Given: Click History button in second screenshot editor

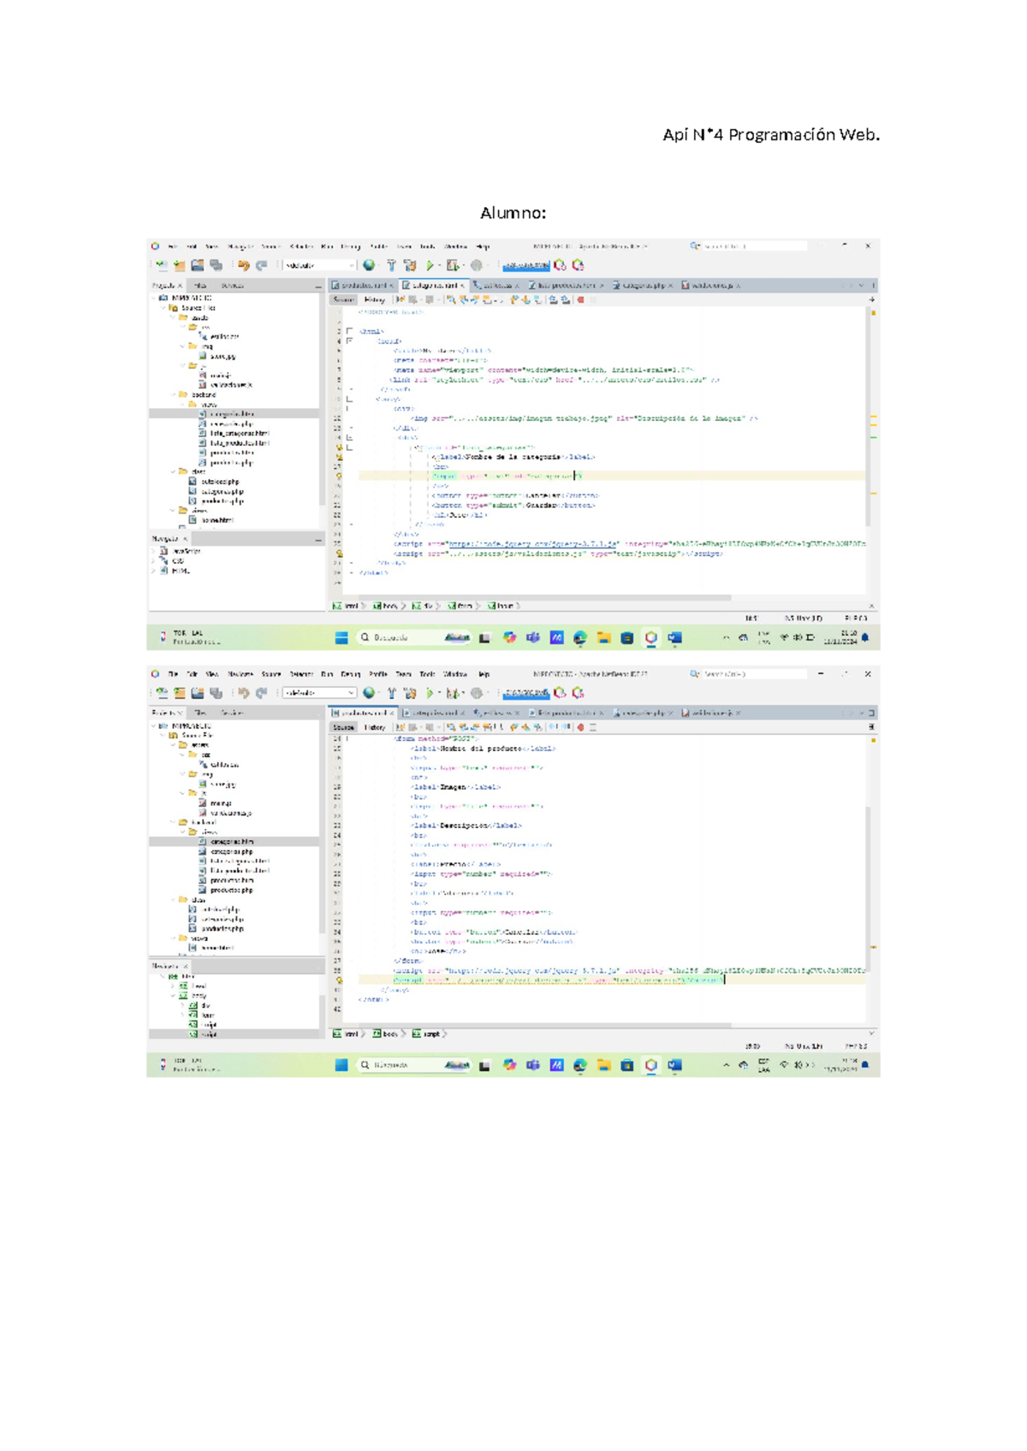Looking at the screenshot, I should (375, 727).
